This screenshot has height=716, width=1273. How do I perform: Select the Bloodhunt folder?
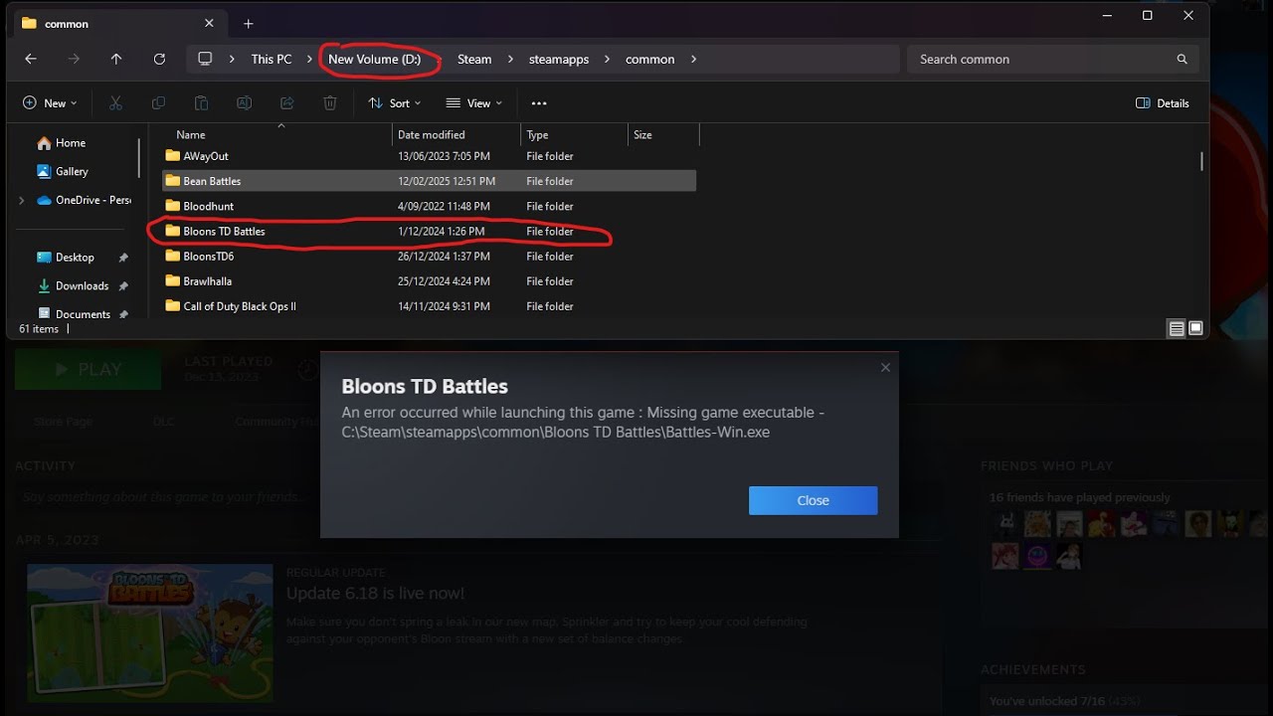point(429,206)
